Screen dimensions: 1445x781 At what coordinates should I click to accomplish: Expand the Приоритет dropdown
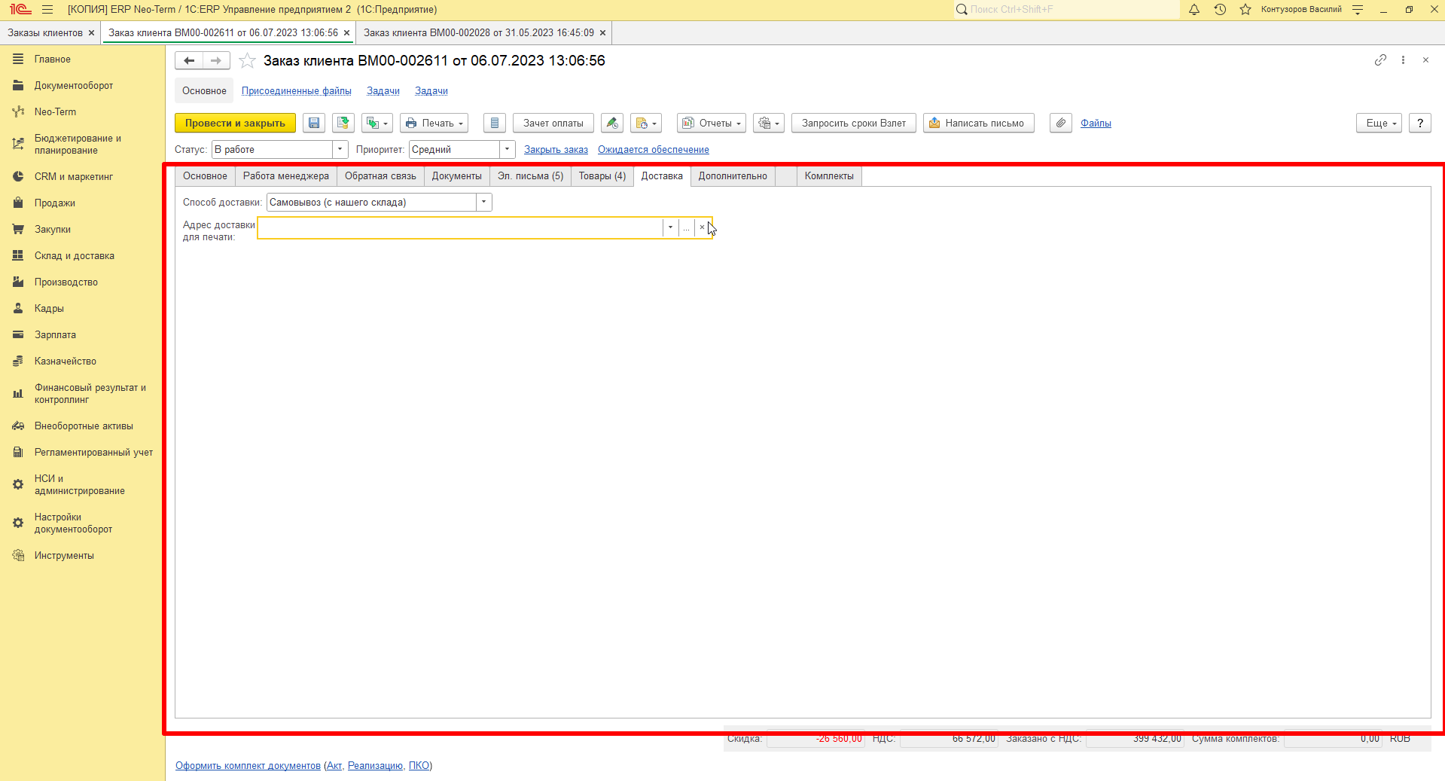click(508, 149)
